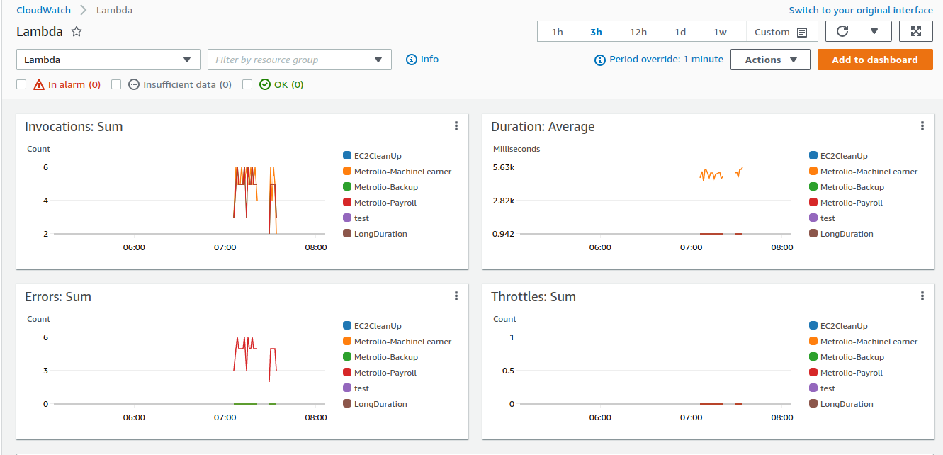Expand the Lambda service dropdown
The width and height of the screenshot is (943, 455).
(108, 60)
